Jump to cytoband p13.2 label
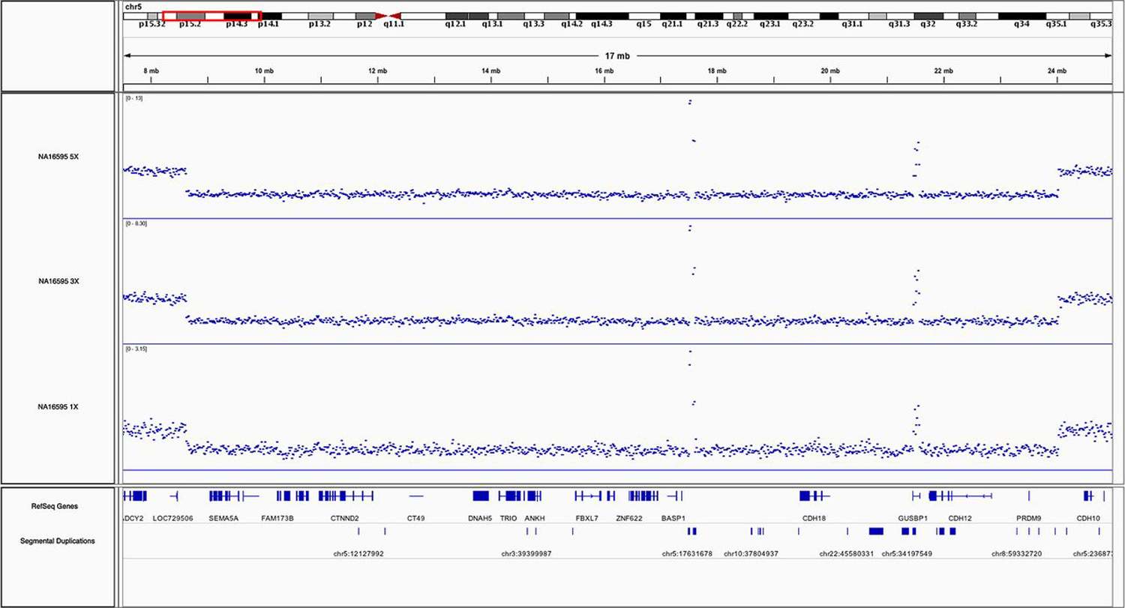The height and width of the screenshot is (608, 1125). [x=319, y=25]
